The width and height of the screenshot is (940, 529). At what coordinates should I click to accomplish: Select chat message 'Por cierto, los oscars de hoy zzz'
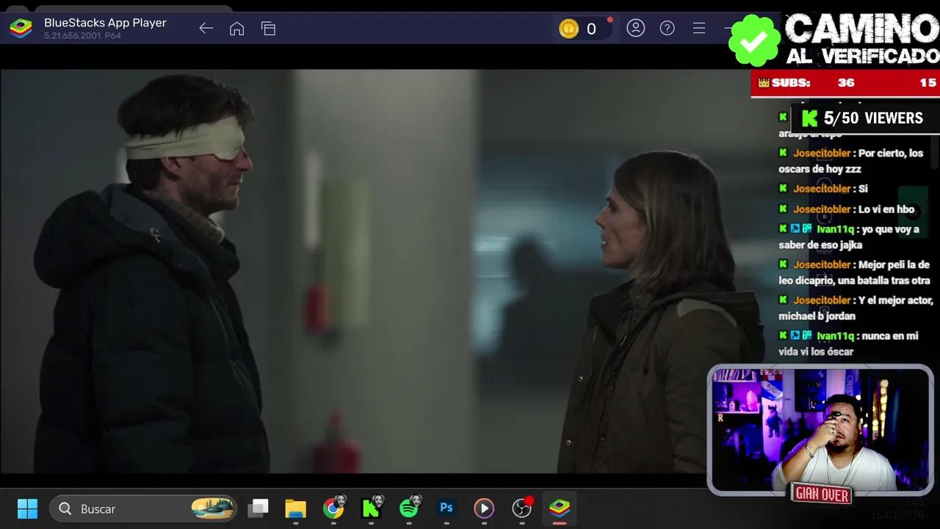[851, 161]
